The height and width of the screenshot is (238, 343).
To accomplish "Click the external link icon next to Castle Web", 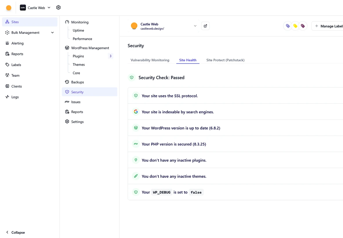I will 205,26.
